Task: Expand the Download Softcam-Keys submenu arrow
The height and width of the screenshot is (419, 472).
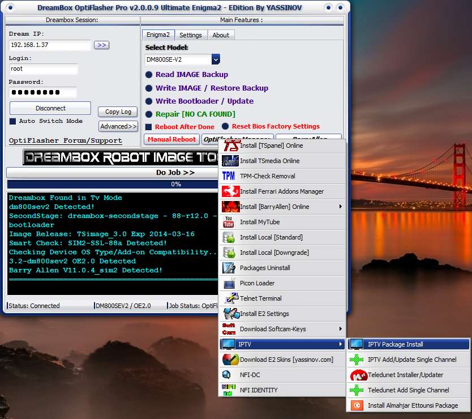Action: click(341, 329)
